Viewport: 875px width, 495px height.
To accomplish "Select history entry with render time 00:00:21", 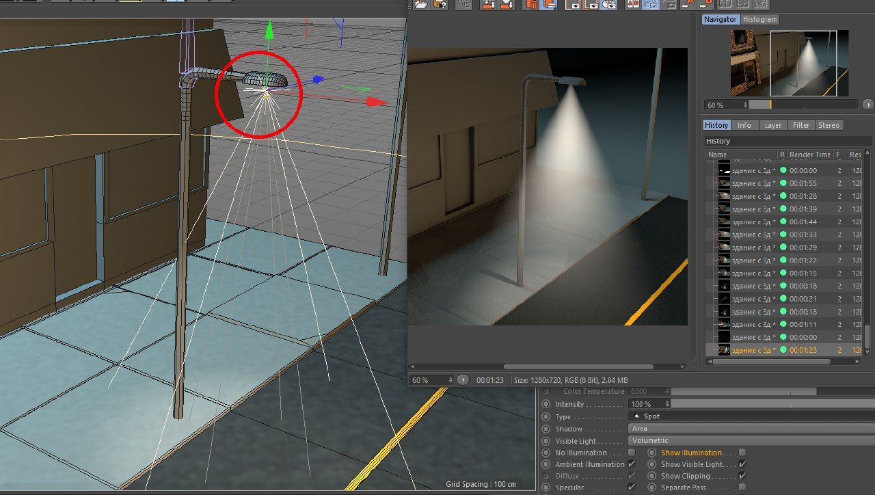I will click(x=783, y=299).
